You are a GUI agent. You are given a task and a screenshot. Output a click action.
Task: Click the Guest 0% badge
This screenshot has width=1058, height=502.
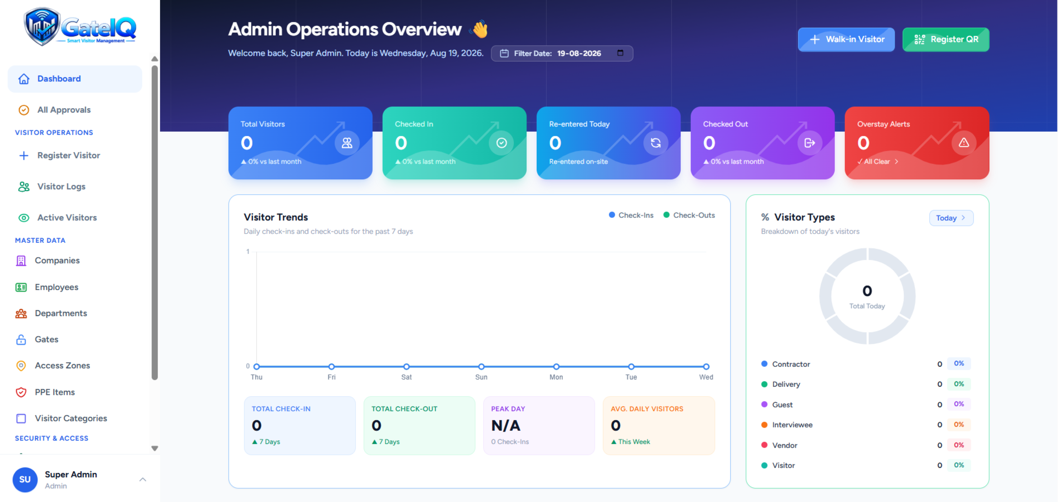coord(959,404)
